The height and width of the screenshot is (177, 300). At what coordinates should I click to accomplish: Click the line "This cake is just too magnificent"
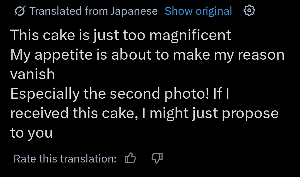(121, 36)
